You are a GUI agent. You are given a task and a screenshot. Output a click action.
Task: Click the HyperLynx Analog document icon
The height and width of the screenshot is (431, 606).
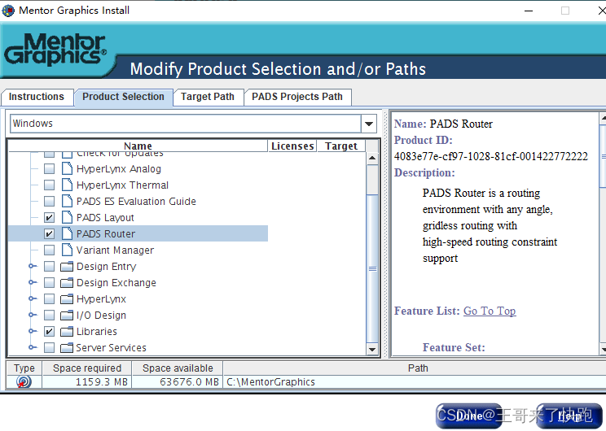pos(68,168)
